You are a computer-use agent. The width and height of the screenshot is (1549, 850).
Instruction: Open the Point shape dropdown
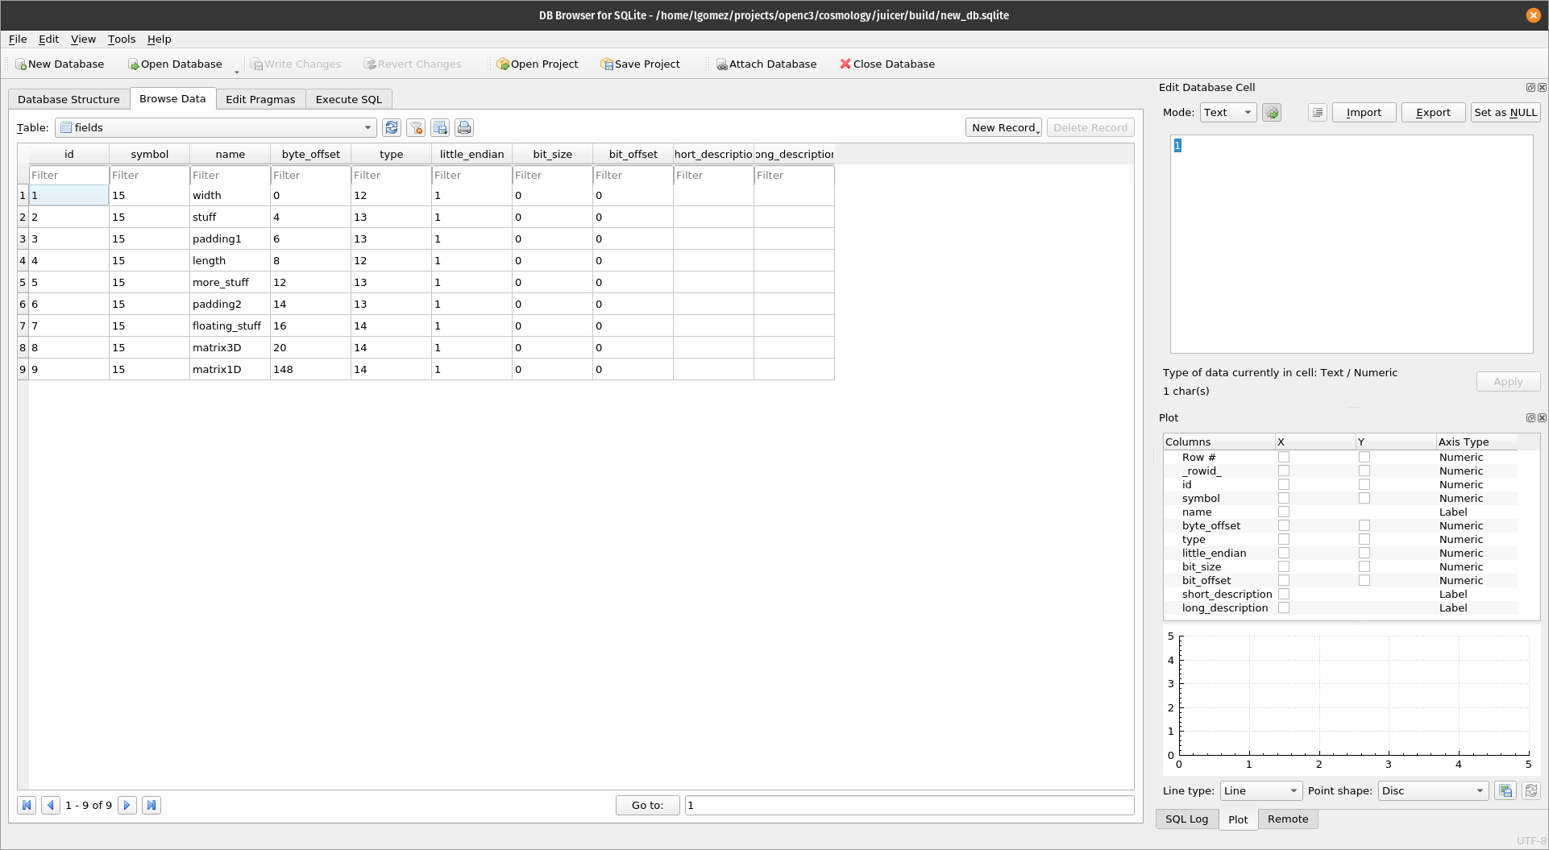coord(1433,791)
